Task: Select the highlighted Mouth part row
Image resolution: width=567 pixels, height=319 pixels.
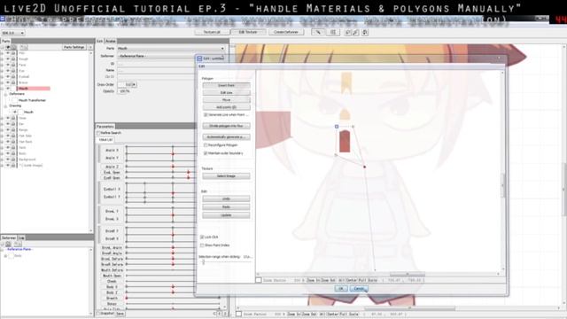Action: coord(34,89)
